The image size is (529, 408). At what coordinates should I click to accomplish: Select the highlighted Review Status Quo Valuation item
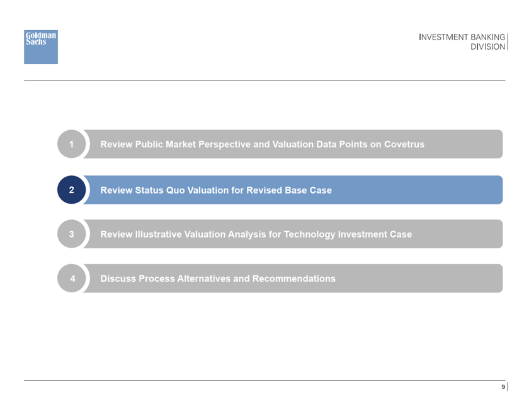coord(216,190)
